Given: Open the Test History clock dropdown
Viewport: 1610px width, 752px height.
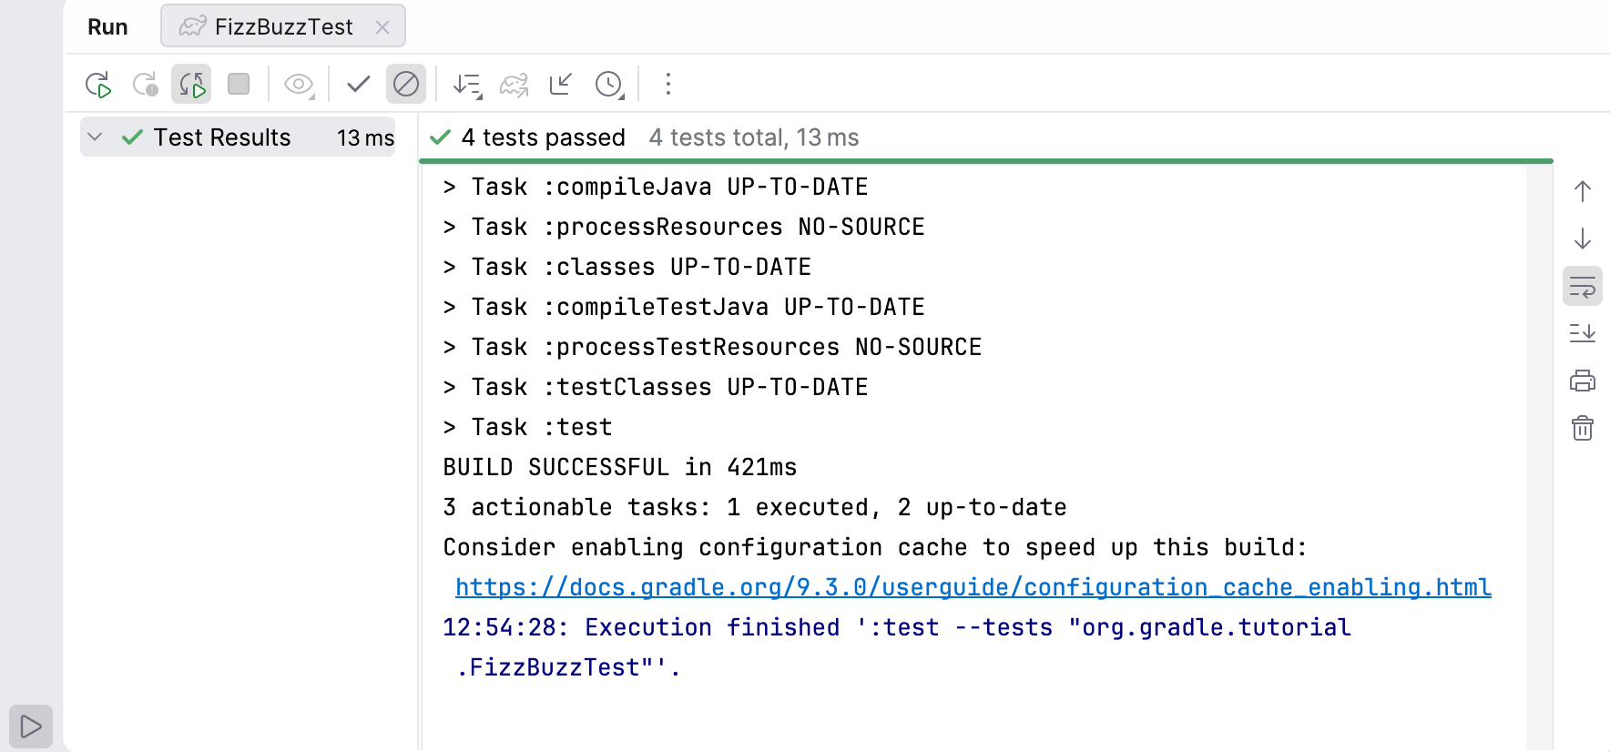Looking at the screenshot, I should (x=608, y=85).
